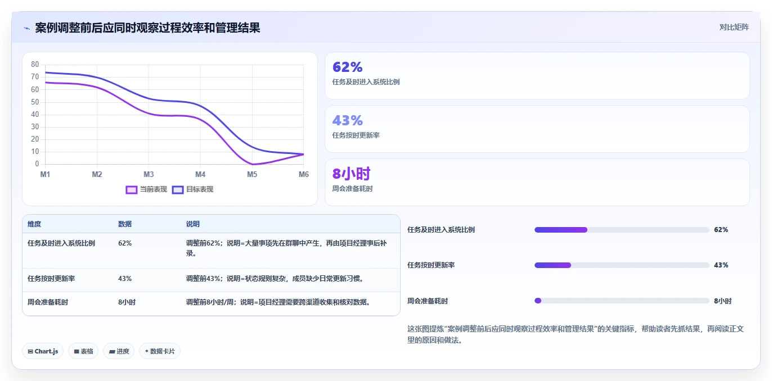Viewport: 772px width, 381px height.
Task: Click the 对比矩阵 label in the header
Action: click(x=734, y=27)
